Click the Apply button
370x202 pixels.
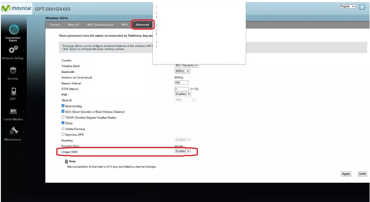click(346, 174)
